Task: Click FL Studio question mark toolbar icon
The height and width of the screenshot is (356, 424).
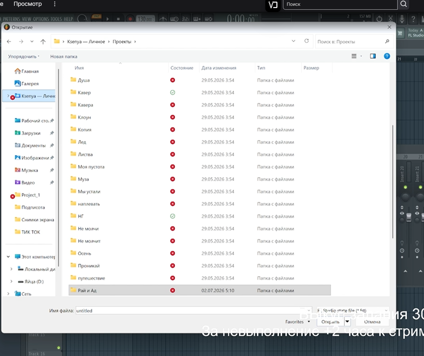Action: (413, 19)
